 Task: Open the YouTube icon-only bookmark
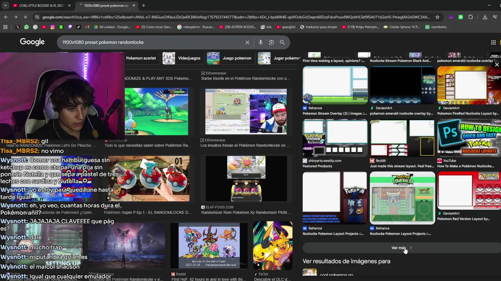(x=44, y=27)
